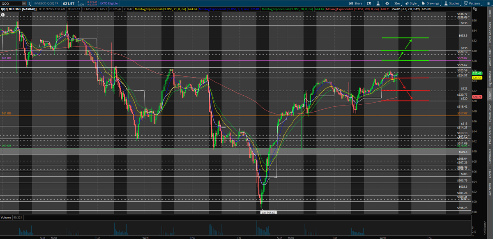Toggle the Live News panel
This screenshot has height=239, width=493.
pyautogui.click(x=490, y=190)
